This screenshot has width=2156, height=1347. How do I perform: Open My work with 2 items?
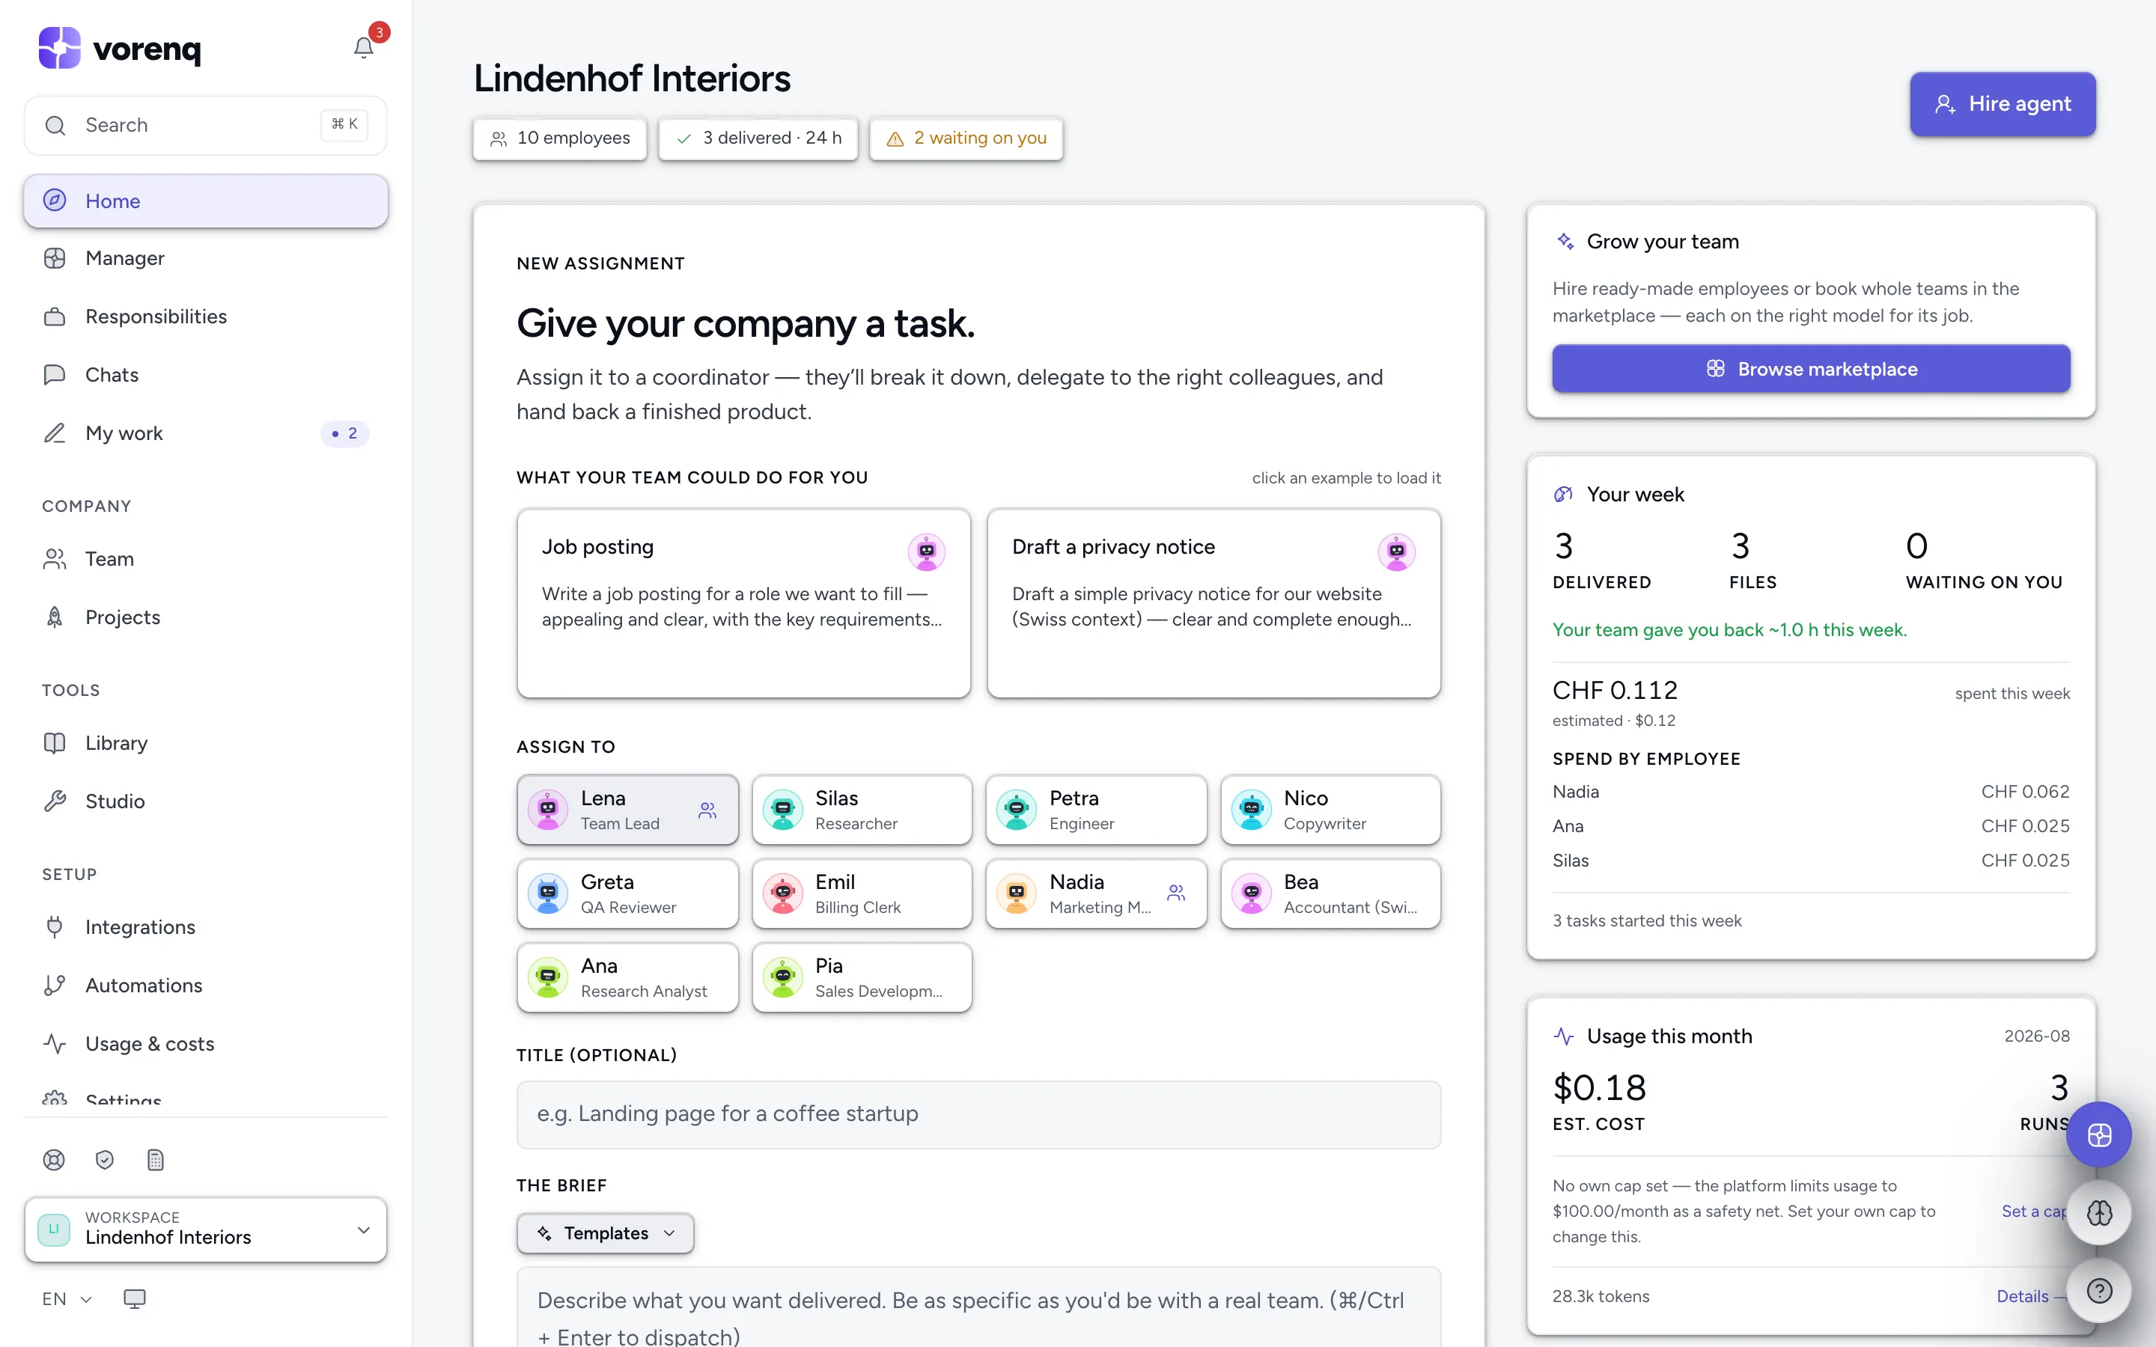(x=206, y=433)
